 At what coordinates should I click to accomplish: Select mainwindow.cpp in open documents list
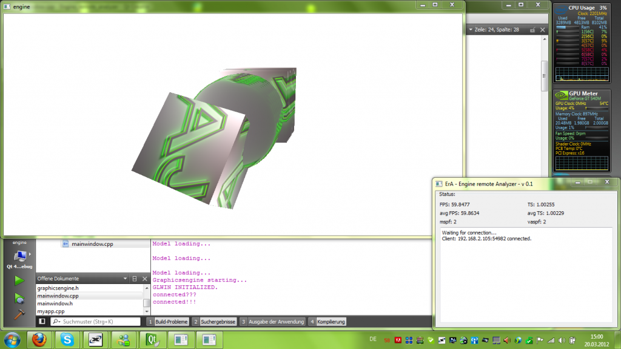pyautogui.click(x=58, y=296)
